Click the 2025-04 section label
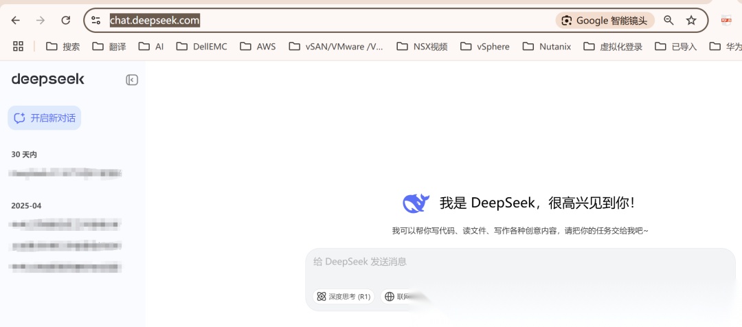The height and width of the screenshot is (327, 742). click(27, 206)
